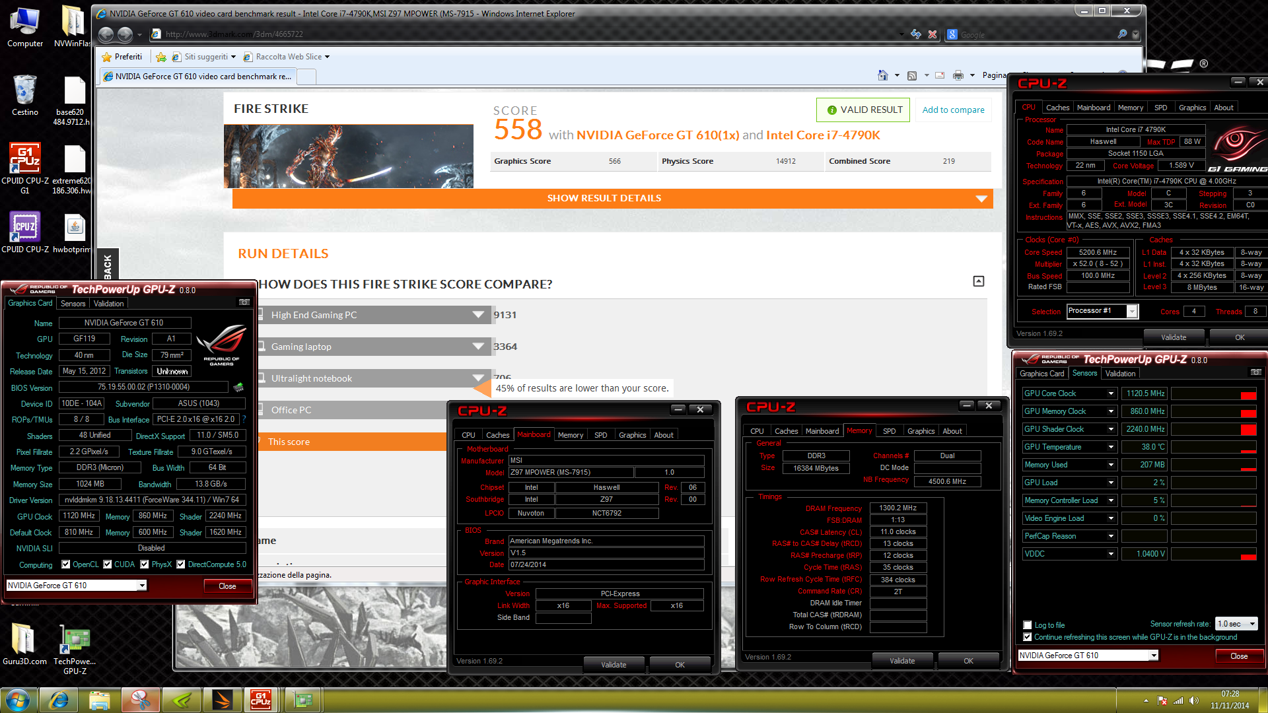
Task: Open the Computer desktop icon
Action: tap(25, 27)
